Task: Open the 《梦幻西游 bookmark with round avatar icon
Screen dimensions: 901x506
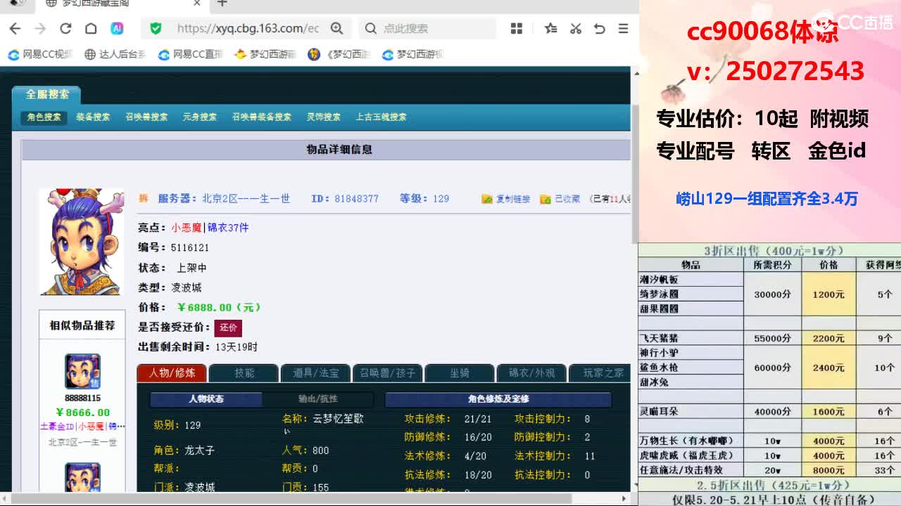Action: [x=339, y=54]
